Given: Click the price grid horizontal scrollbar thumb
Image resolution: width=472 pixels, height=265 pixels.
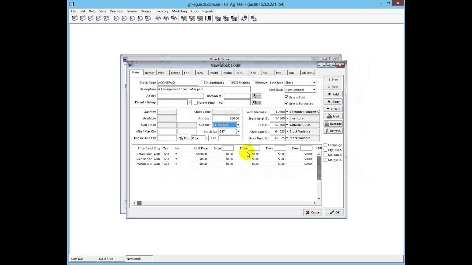Looking at the screenshot, I should point(139,203).
